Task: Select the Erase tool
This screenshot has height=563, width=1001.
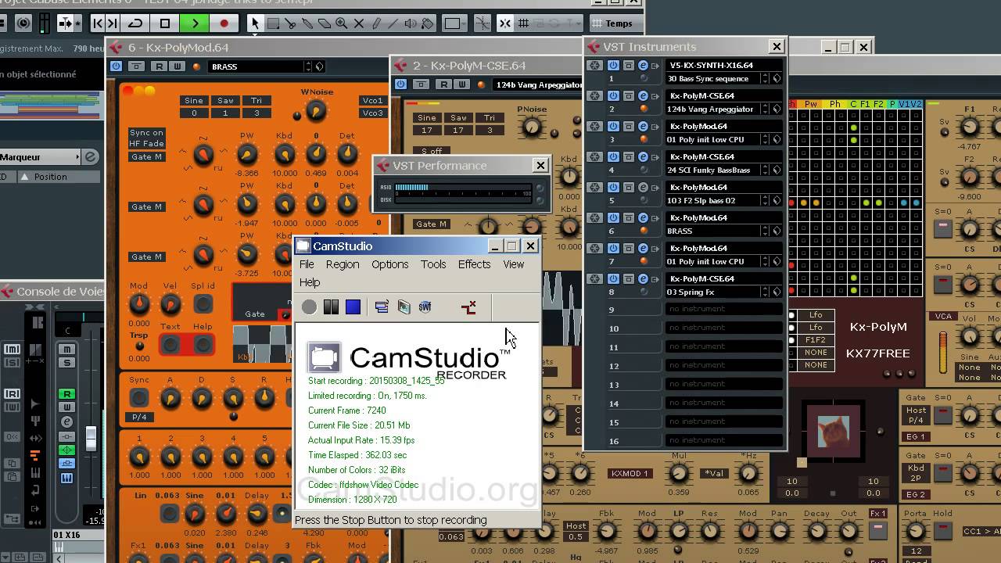Action: point(324,23)
